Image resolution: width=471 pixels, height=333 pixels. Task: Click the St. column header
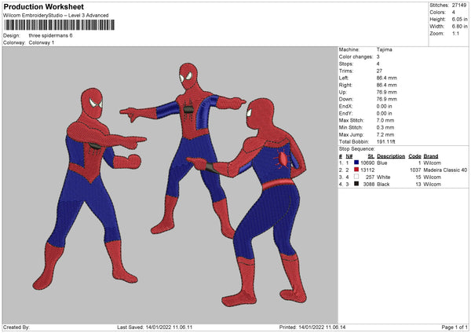tap(371, 156)
